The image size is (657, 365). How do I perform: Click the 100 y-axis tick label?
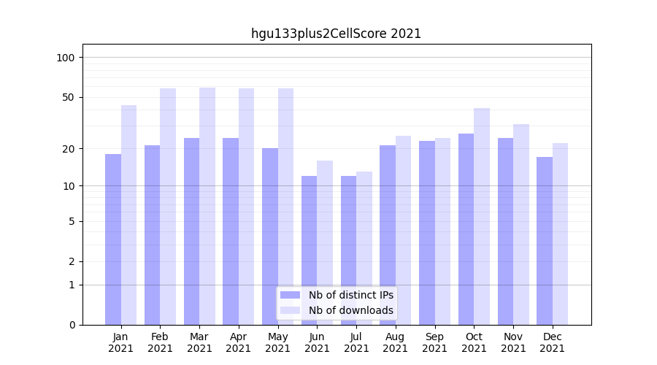(66, 58)
